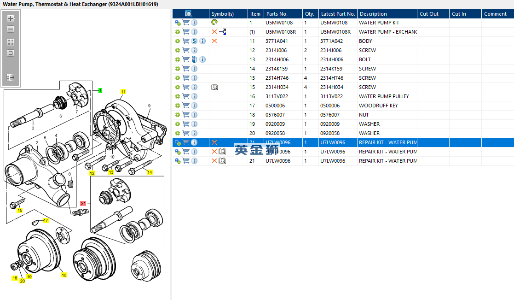Click the green rotate symbol for U5MW0108

[x=214, y=23]
